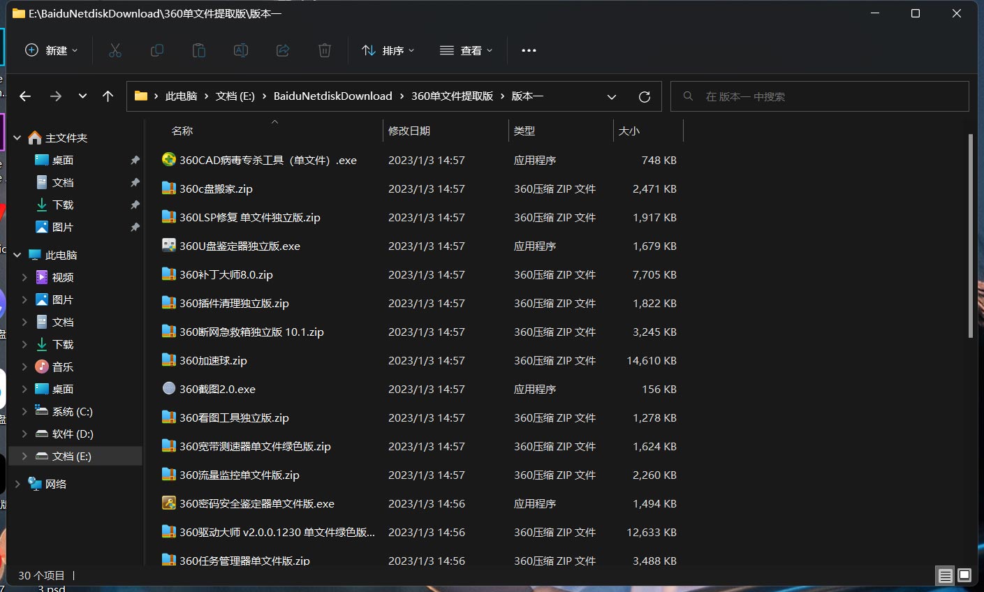Click the 360密码安全鉴定器单文件版.exe icon

coord(169,503)
